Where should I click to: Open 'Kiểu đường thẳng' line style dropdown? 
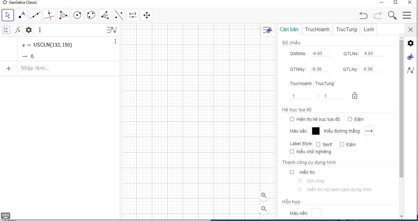(369, 131)
